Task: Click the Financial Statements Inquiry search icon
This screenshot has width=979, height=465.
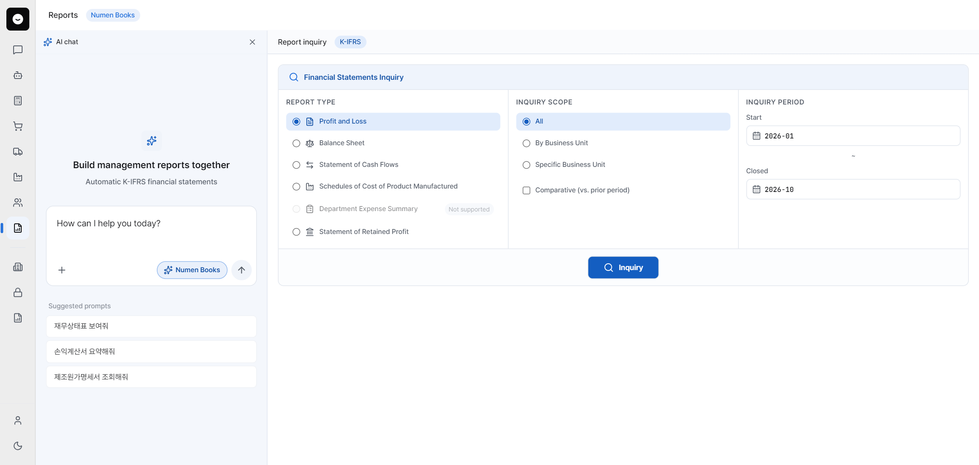Action: click(x=294, y=77)
